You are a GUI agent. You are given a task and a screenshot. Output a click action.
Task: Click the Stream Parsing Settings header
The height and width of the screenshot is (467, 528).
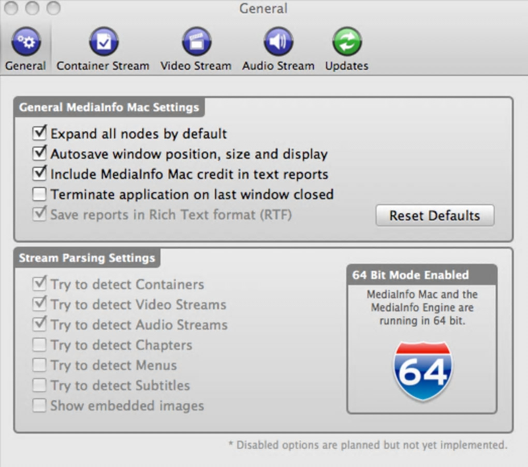click(x=87, y=258)
